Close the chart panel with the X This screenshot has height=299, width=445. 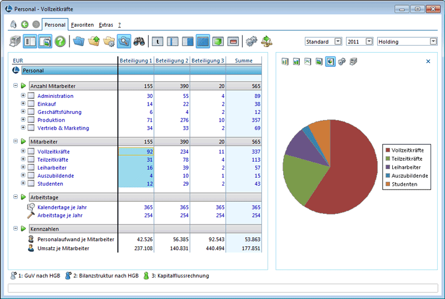click(428, 61)
